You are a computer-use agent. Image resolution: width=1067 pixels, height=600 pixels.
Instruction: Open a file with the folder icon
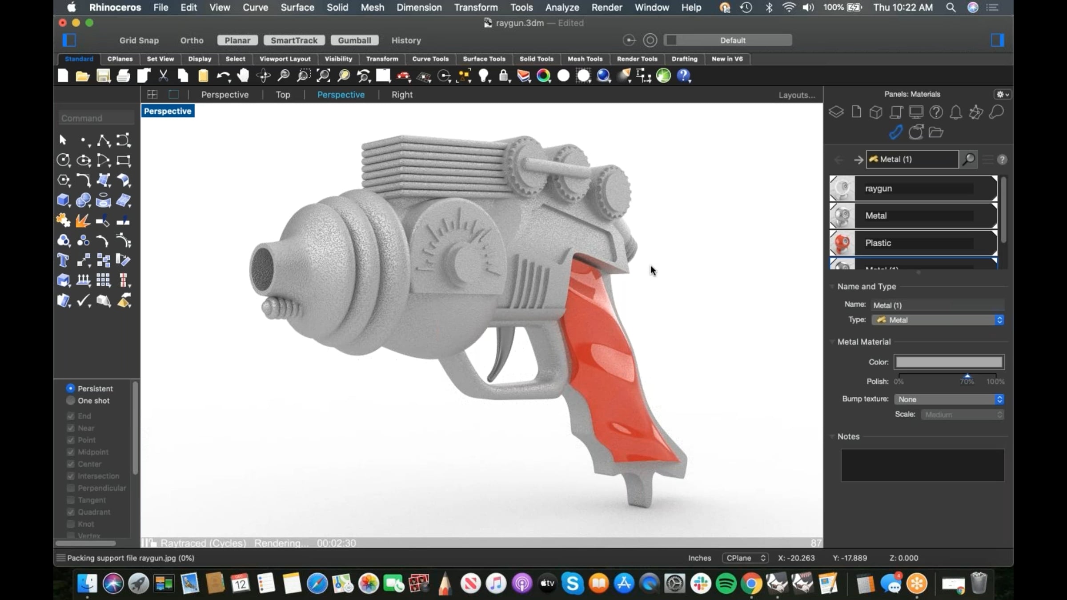[83, 76]
